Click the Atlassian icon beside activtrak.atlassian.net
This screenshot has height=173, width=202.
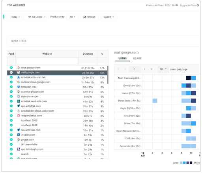(x=19, y=77)
